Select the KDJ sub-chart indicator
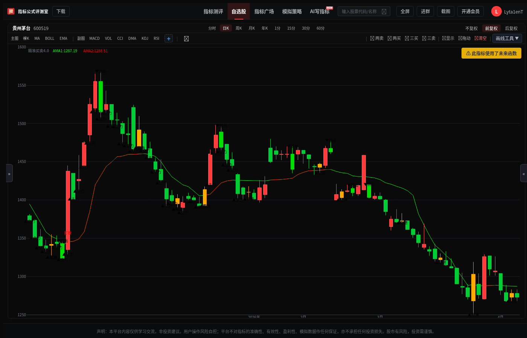This screenshot has width=527, height=338. point(145,39)
